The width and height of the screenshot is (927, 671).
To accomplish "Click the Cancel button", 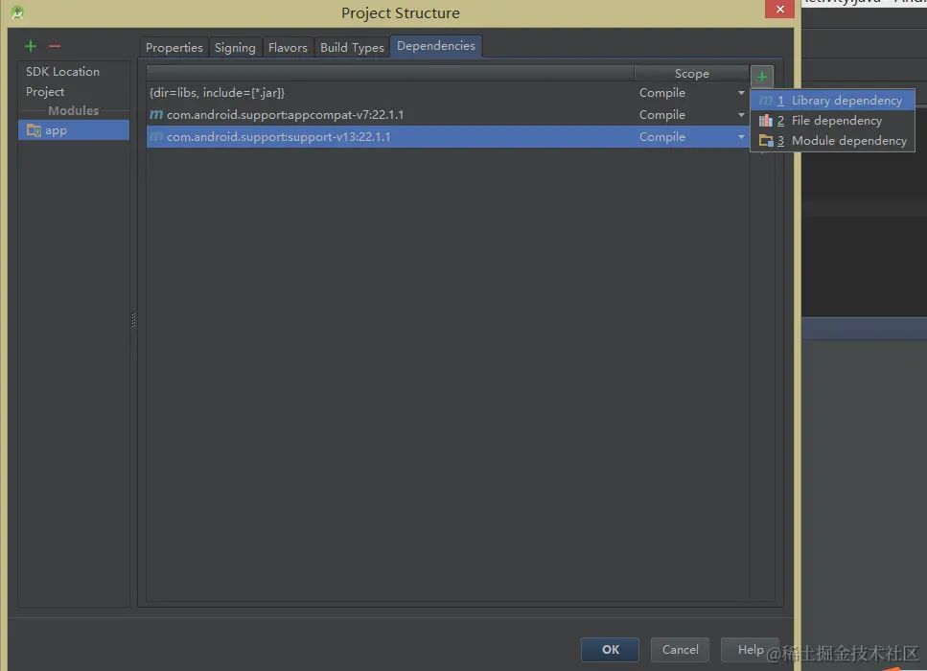I will (680, 649).
